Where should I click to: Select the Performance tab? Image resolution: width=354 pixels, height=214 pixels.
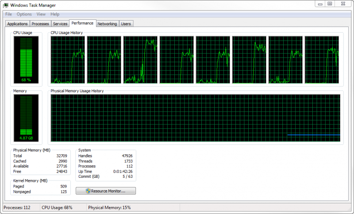click(x=82, y=23)
